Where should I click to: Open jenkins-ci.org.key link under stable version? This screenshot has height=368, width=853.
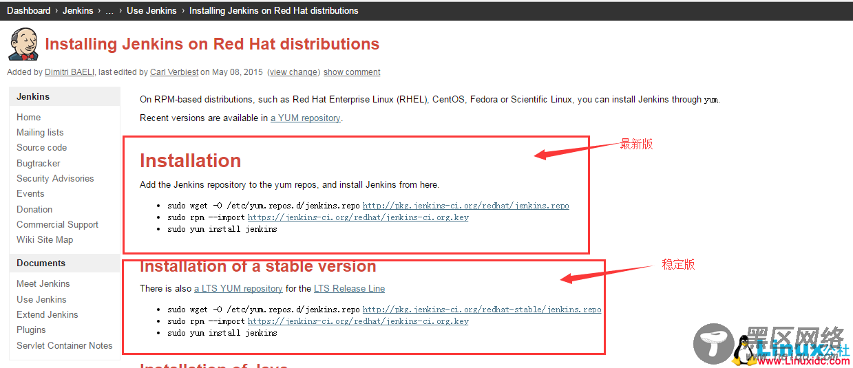[358, 321]
